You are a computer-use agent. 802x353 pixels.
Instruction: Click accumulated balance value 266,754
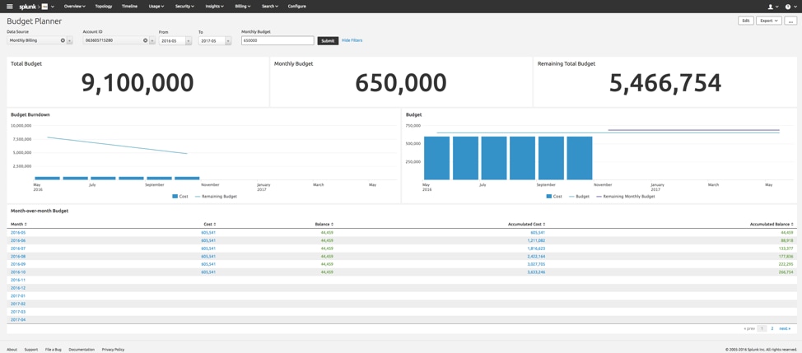(x=786, y=272)
